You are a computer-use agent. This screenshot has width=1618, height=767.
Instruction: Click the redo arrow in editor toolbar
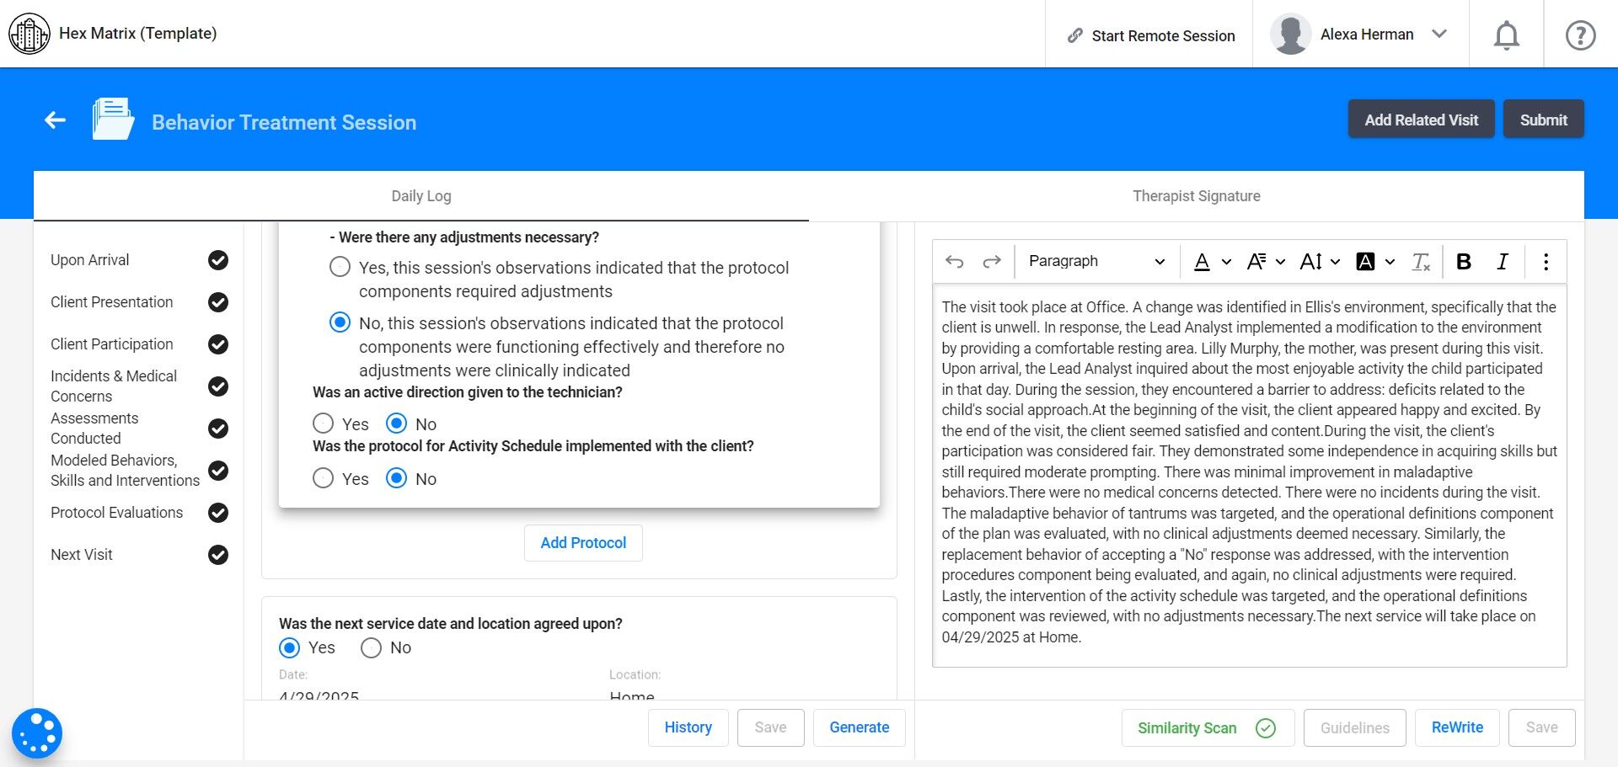pos(992,262)
